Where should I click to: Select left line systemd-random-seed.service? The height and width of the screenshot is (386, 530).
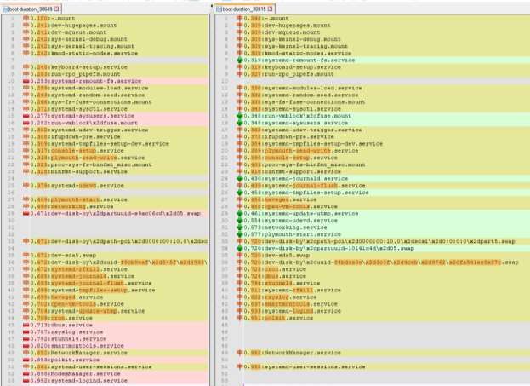point(88,95)
